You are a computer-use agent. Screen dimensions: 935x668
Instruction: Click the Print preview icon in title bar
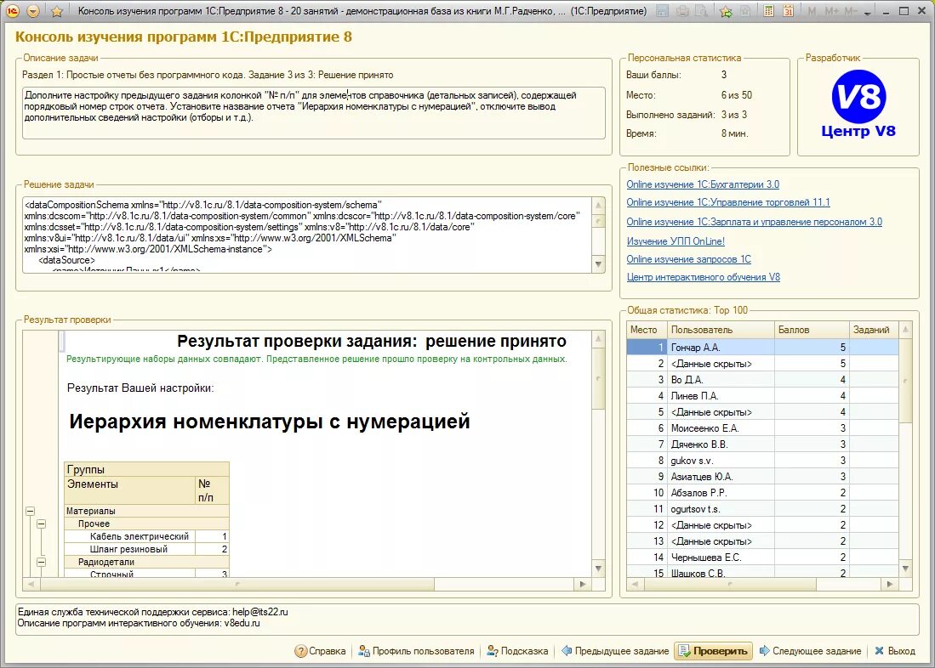click(x=702, y=11)
